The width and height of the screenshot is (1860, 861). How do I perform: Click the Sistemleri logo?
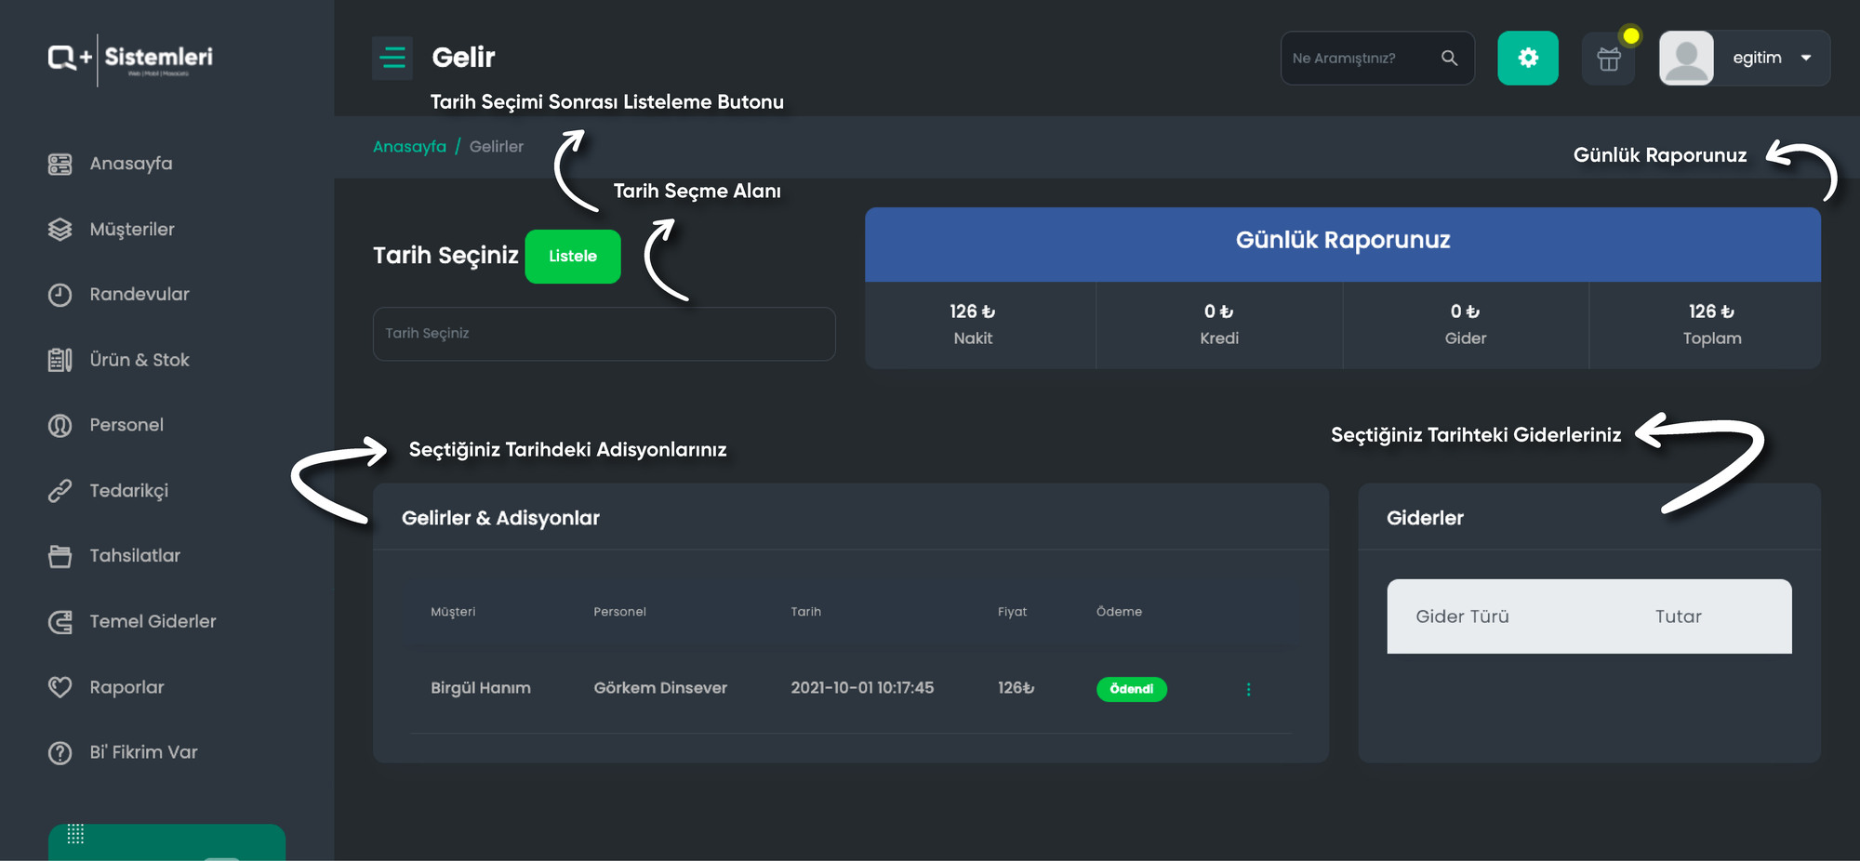point(131,59)
